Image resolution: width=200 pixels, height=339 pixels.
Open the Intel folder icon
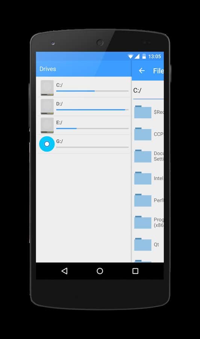pos(142,178)
